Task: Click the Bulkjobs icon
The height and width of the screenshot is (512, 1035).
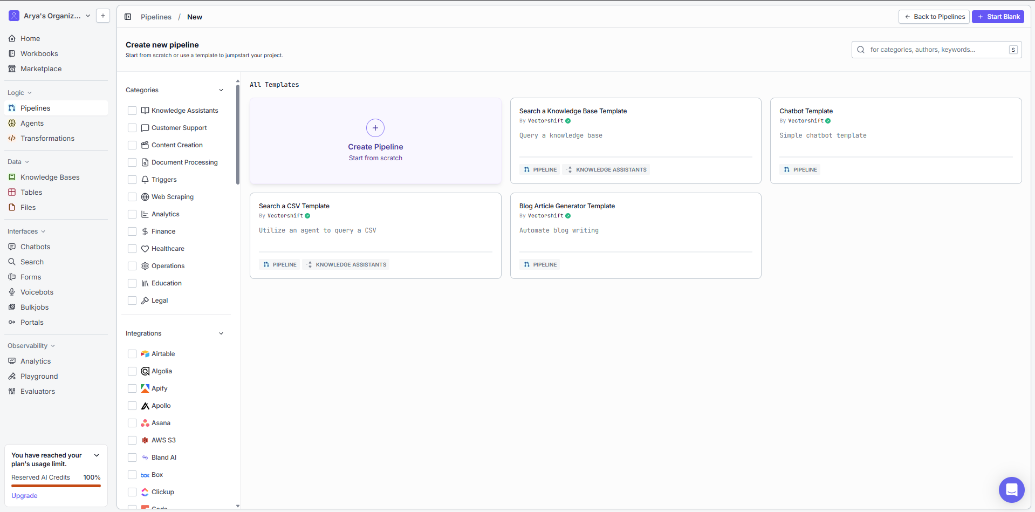Action: (12, 307)
